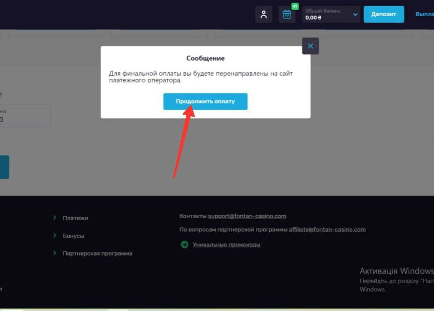Open the Уникальные промокоды link
The image size is (434, 311).
point(226,245)
